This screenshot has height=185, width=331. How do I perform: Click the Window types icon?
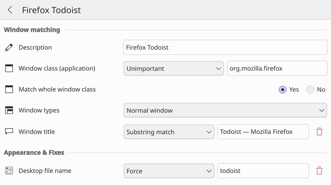pos(9,110)
